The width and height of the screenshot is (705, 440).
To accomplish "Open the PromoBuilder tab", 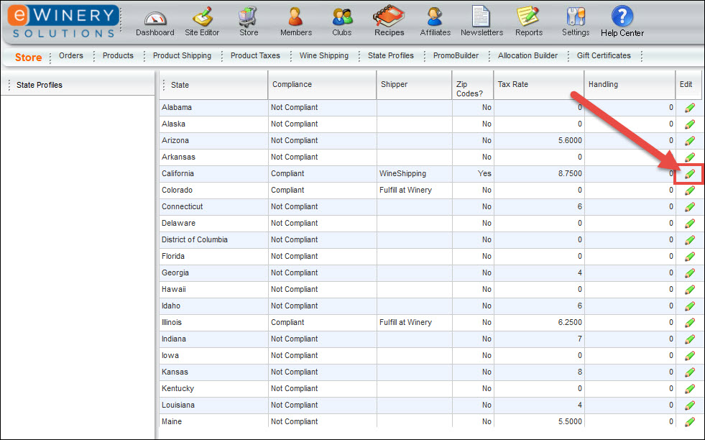I will click(456, 55).
